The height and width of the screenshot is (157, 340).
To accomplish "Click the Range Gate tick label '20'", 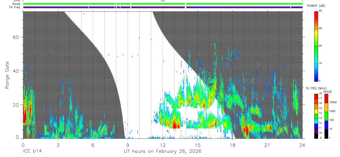I will click(x=16, y=105).
